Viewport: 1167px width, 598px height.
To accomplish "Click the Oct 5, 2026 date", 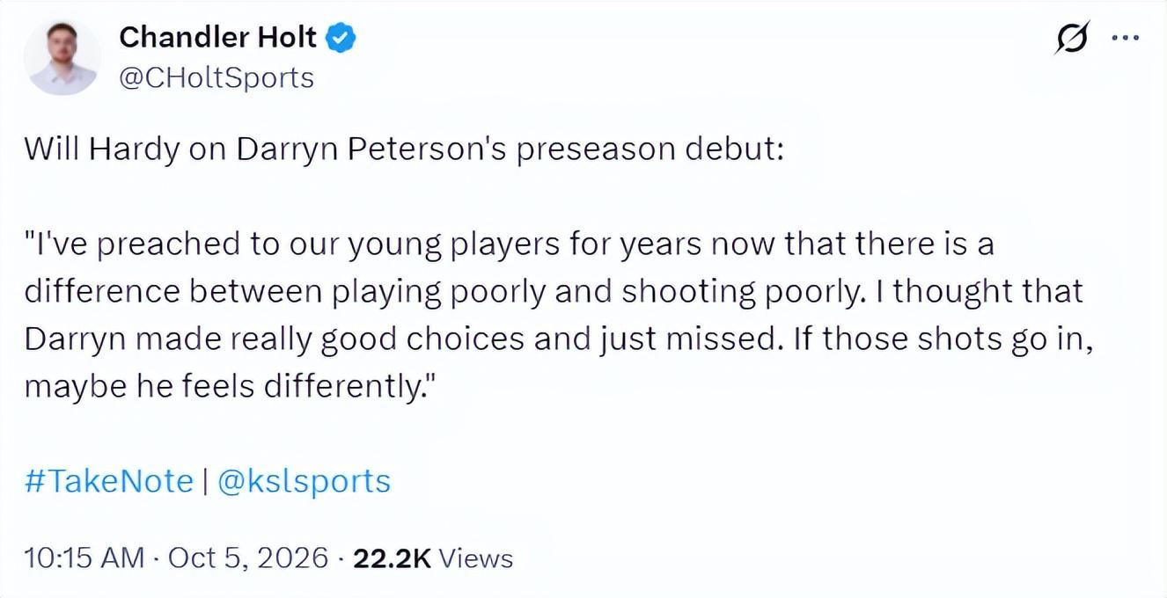I will tap(248, 558).
